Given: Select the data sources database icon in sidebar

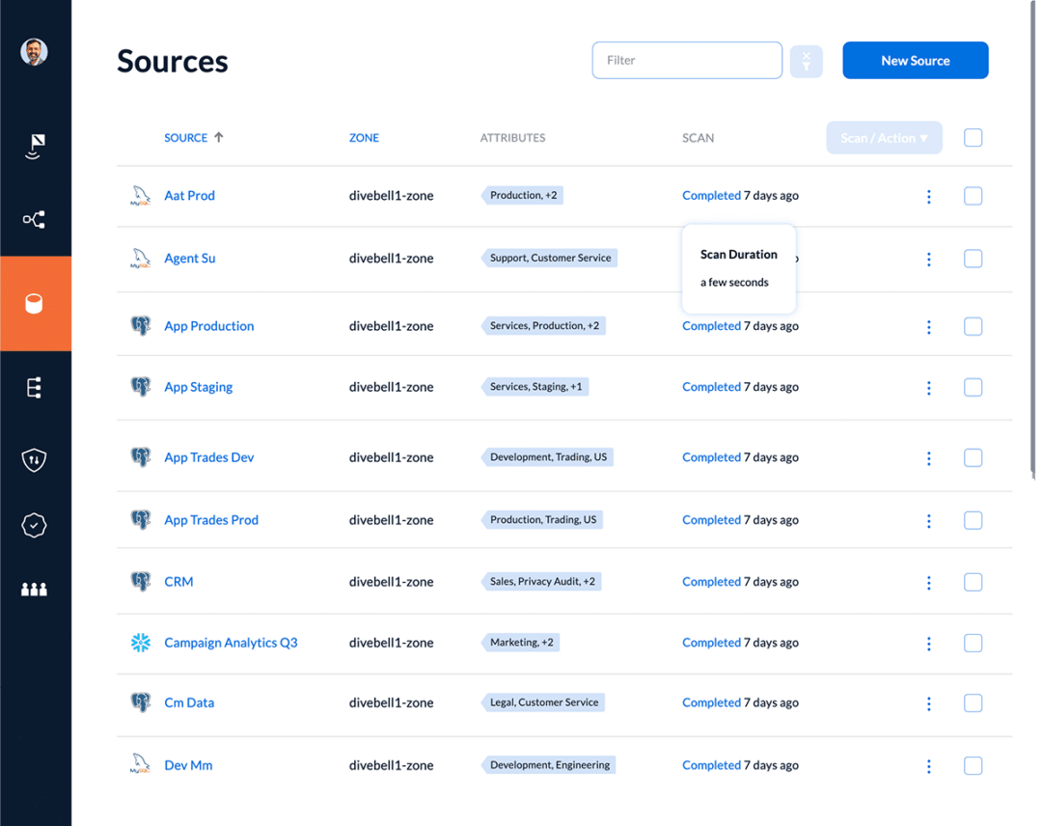Looking at the screenshot, I should click(x=35, y=302).
